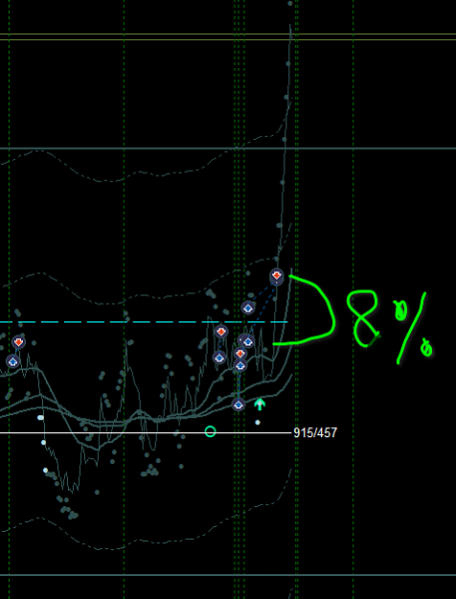The image size is (456, 599).
Task: Click blue buy marker at far left edge
Action: [12, 361]
